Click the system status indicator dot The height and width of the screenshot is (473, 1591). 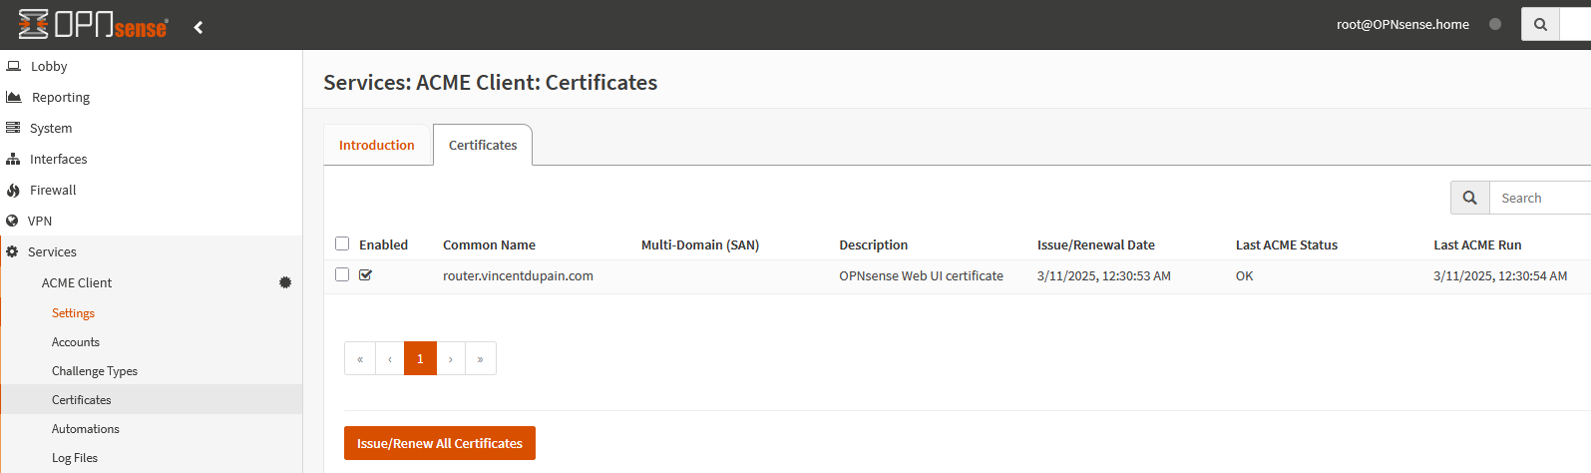[1494, 24]
